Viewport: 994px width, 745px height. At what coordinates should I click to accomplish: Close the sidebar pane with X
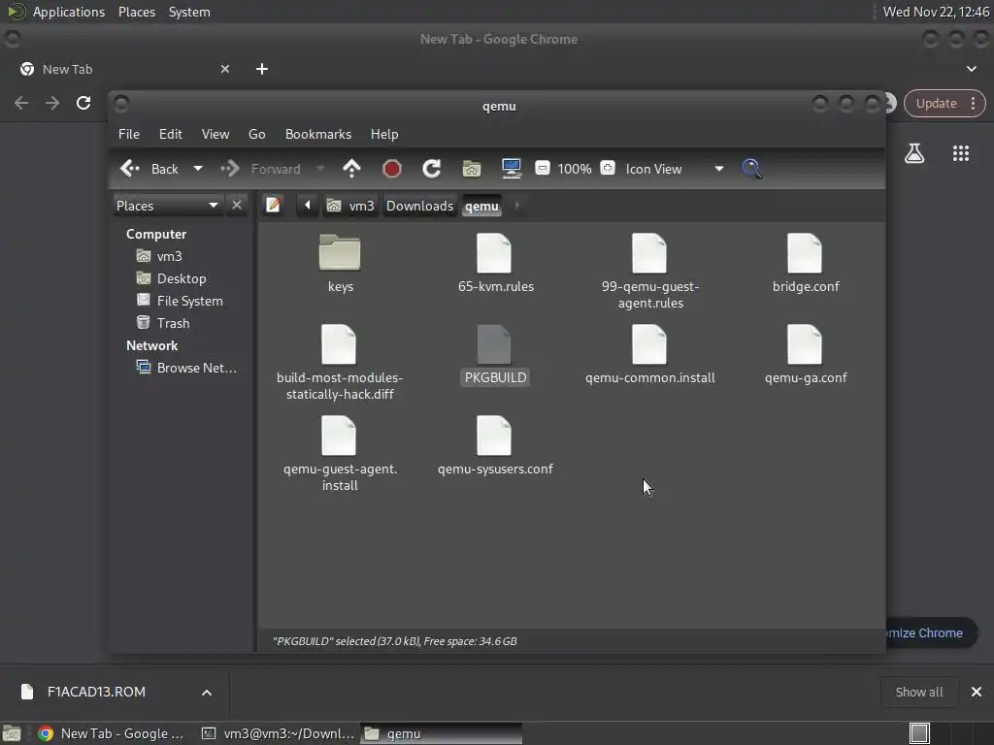[237, 206]
